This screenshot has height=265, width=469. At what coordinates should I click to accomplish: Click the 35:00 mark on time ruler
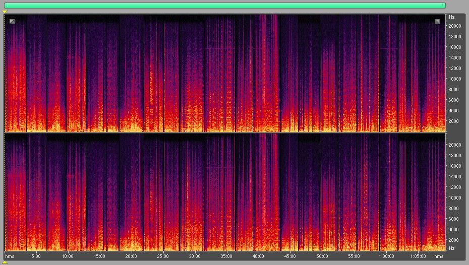[226, 256]
